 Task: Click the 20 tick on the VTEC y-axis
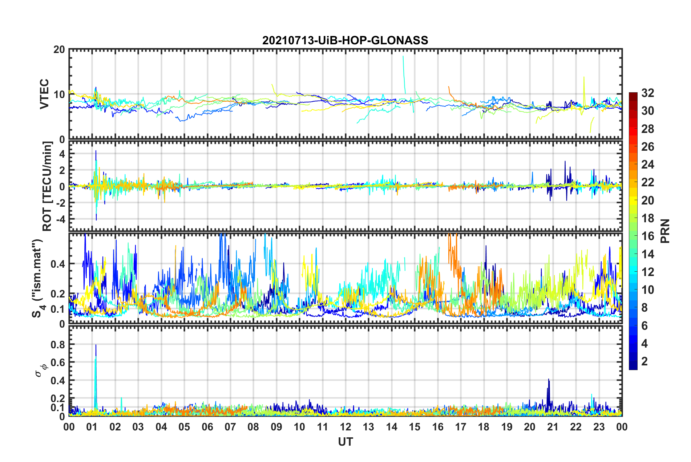pos(59,49)
